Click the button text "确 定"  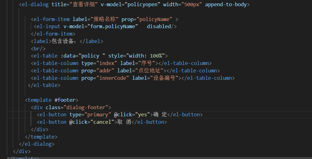(160, 115)
